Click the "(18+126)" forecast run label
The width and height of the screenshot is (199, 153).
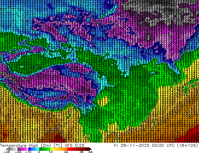pyautogui.click(x=187, y=146)
